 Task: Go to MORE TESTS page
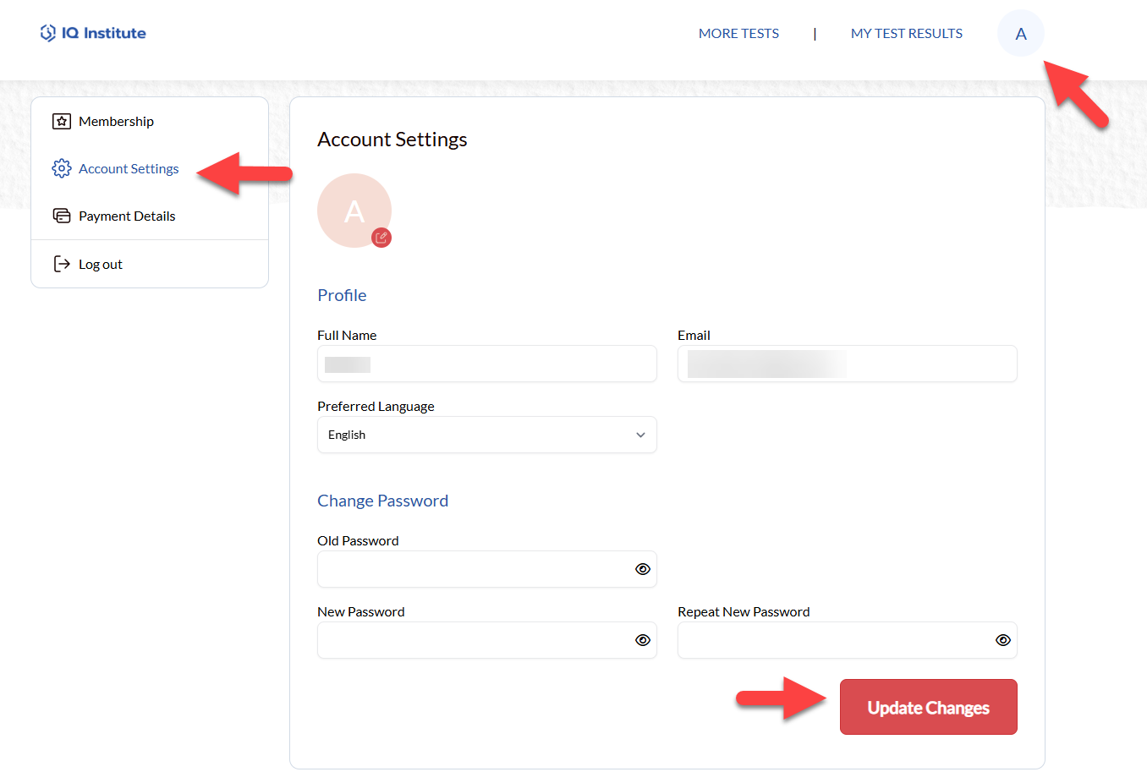click(738, 34)
